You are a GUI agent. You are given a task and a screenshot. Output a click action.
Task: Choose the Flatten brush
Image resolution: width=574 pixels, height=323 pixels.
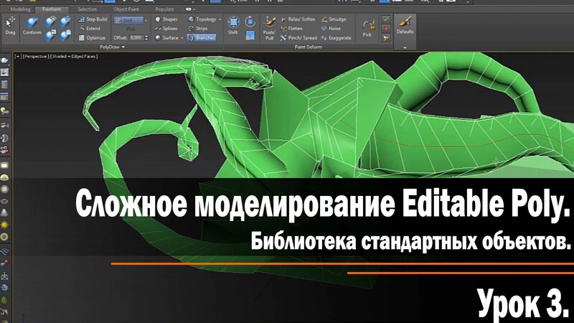click(291, 28)
